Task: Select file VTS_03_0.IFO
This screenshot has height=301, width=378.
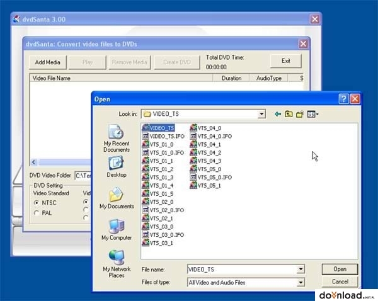Action: click(x=163, y=235)
